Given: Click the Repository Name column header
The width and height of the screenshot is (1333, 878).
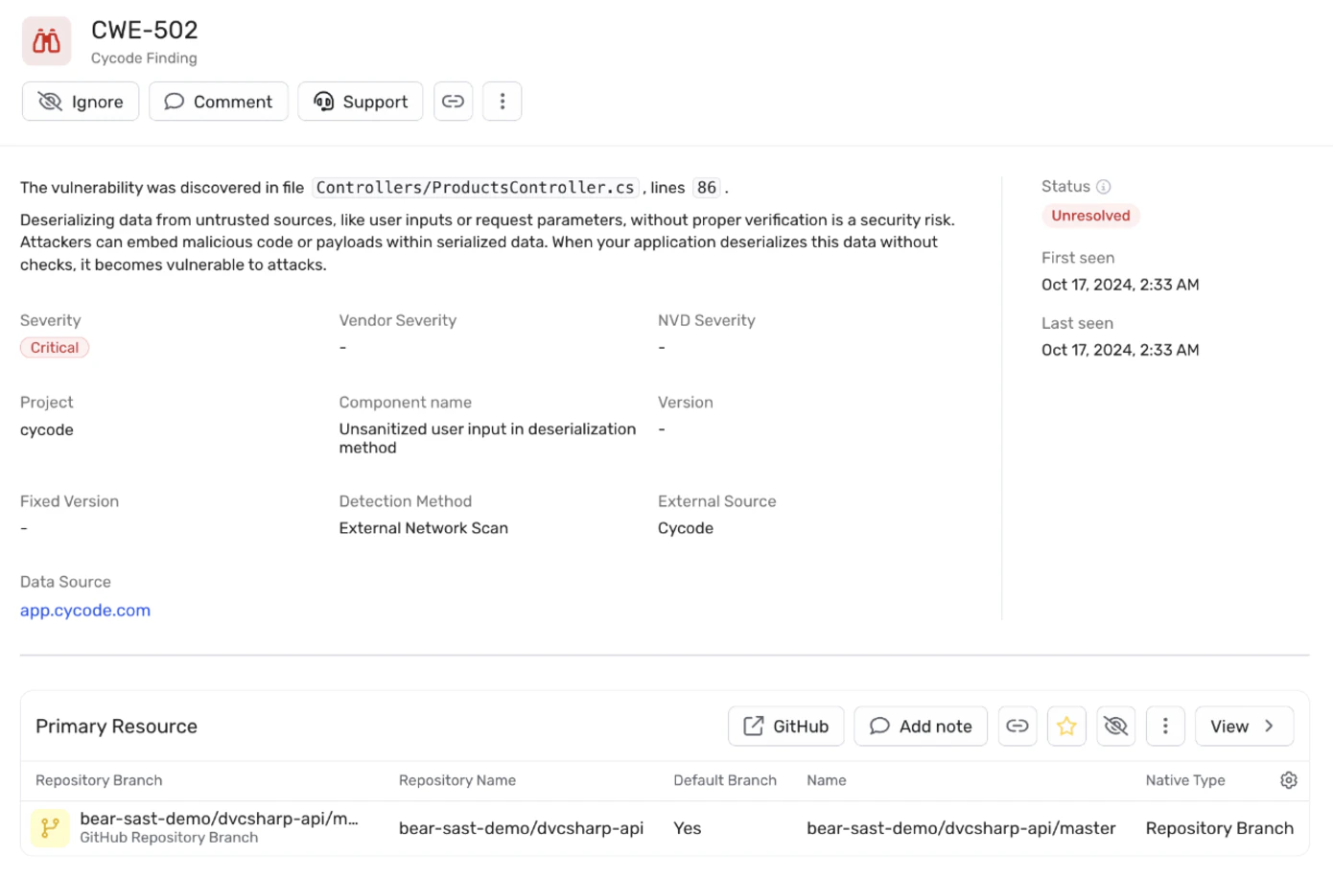Looking at the screenshot, I should point(457,780).
